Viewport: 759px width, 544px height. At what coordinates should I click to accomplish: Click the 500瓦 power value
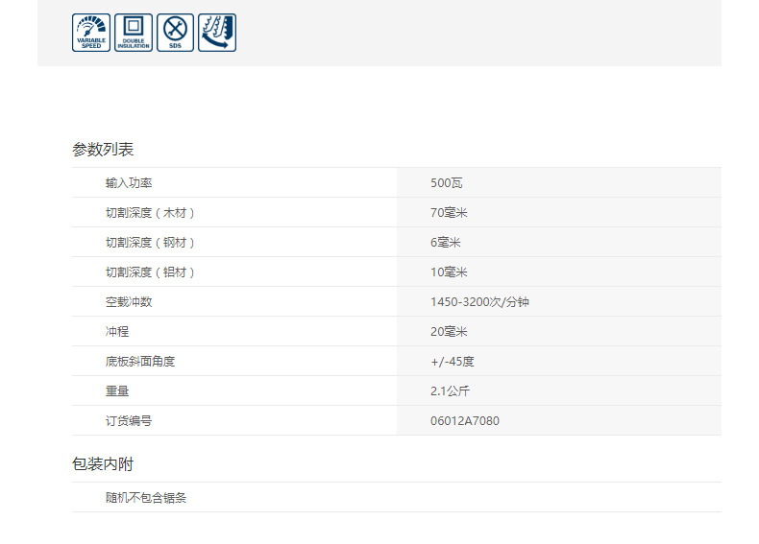coord(447,182)
